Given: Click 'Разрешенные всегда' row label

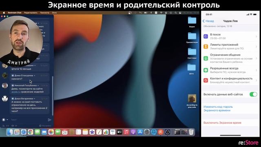Looking at the screenshot, I should [x=224, y=68].
